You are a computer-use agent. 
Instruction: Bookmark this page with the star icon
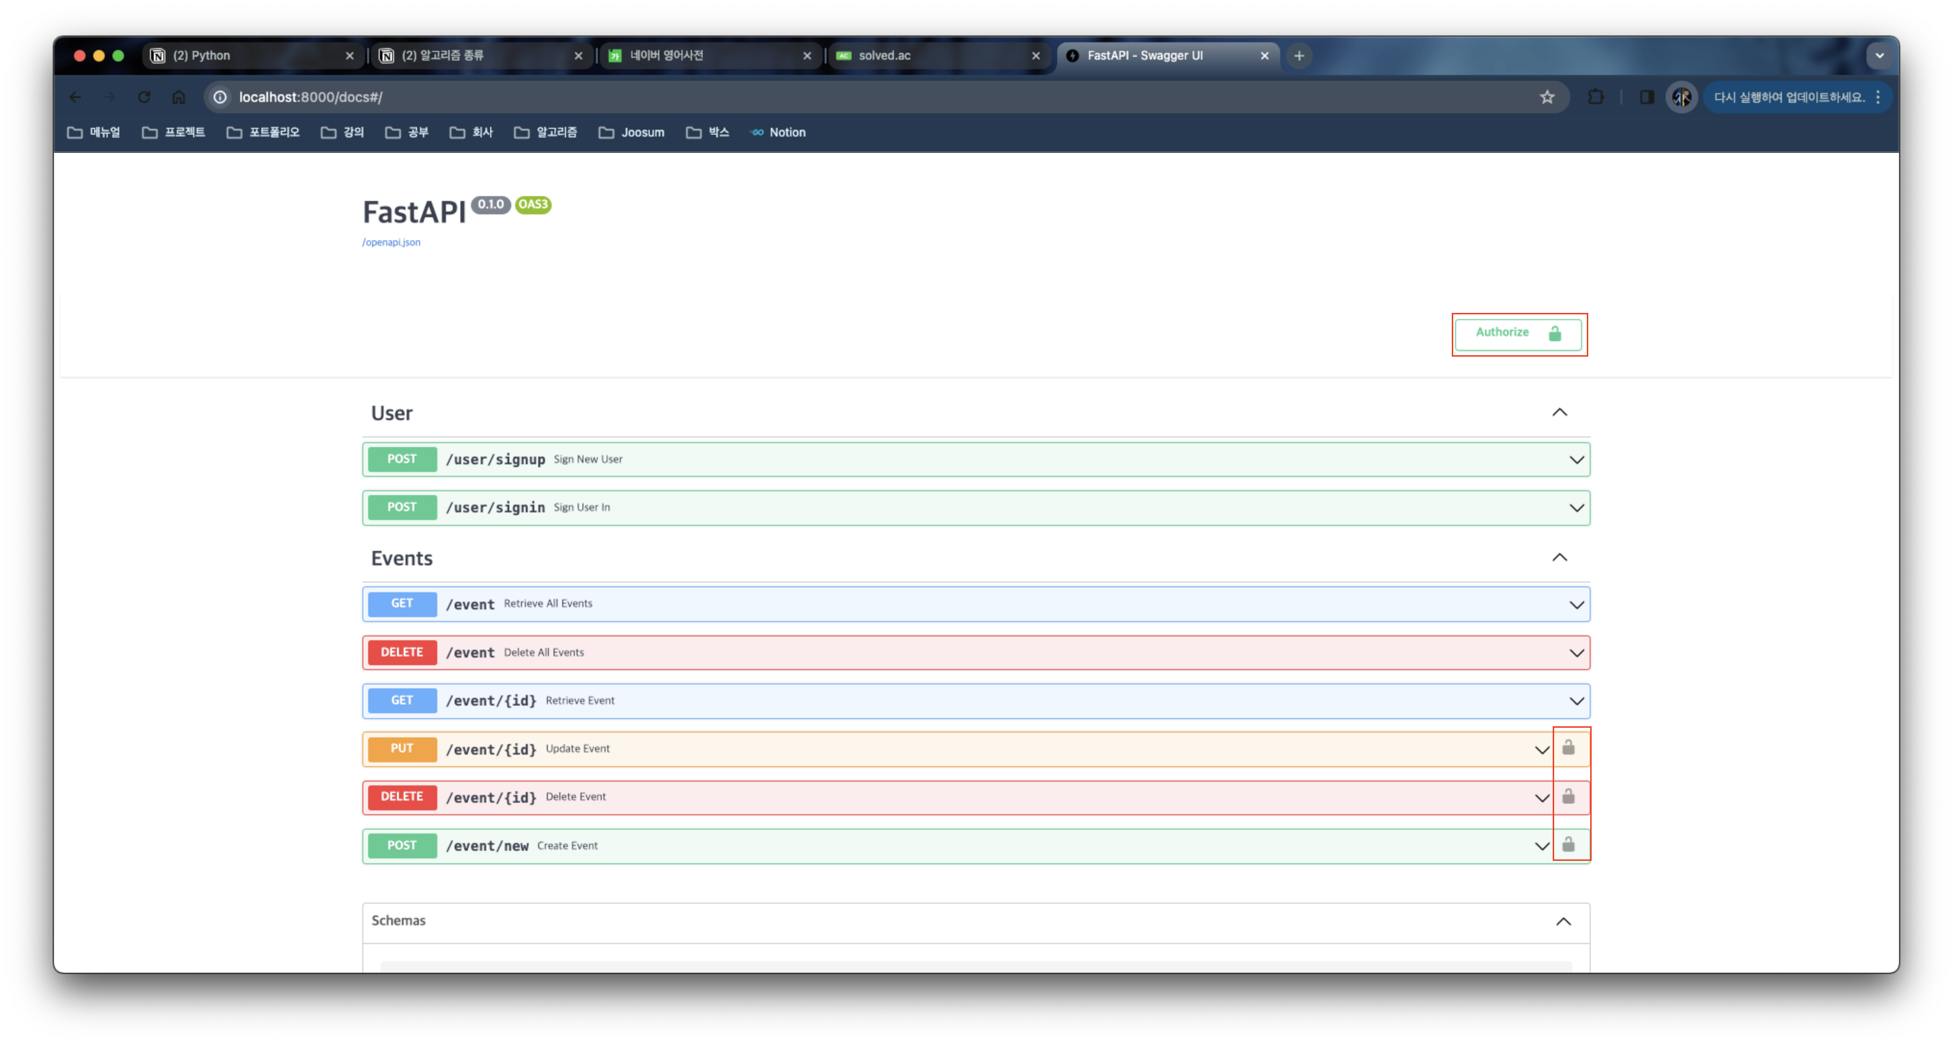[1546, 97]
